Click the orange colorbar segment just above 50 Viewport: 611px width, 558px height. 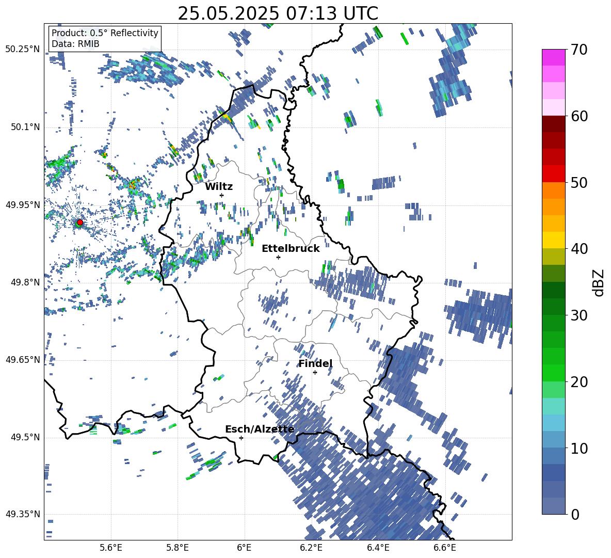[553, 190]
